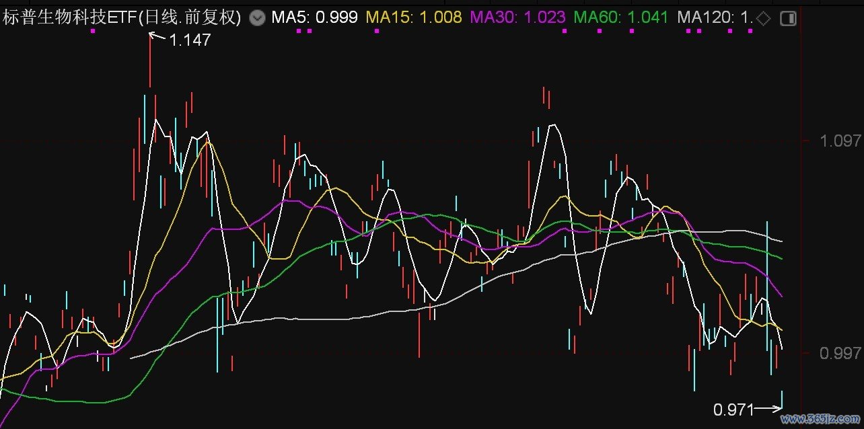
Task: Click the diamond icon after MA120
Action: (763, 19)
